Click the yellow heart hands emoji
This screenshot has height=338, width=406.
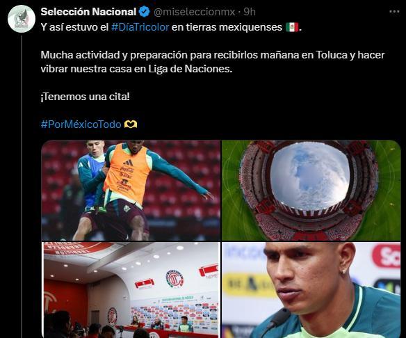click(x=131, y=124)
